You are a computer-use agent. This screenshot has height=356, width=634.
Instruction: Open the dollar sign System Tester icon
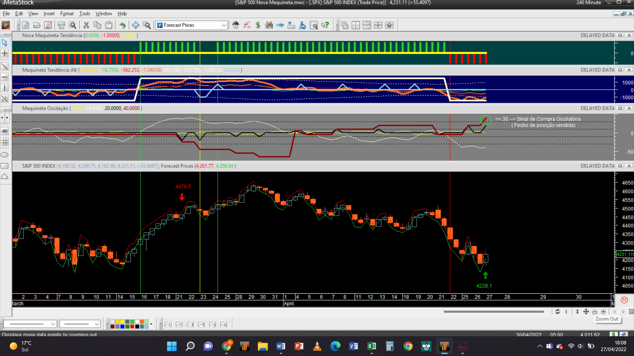tap(258, 25)
